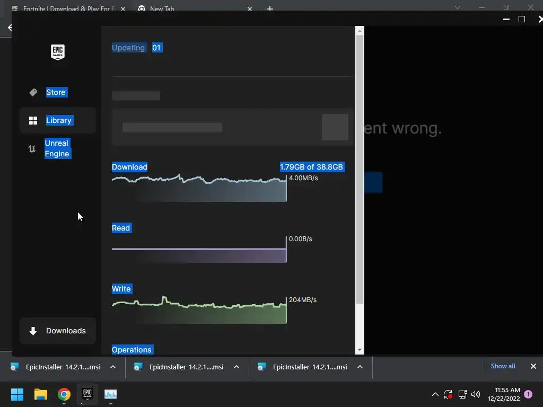Open a new Chrome tab

[270, 8]
